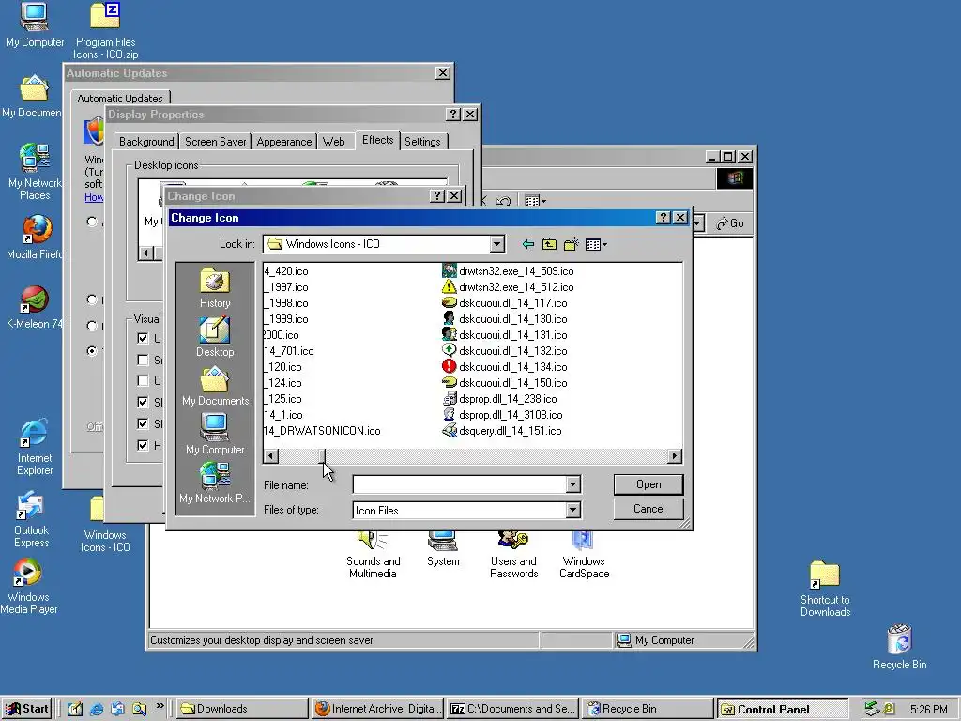Open My Network Places in places bar
This screenshot has height=721, width=961.
215,483
